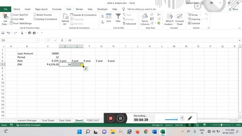Click Tell me what you want to do

[141, 9]
